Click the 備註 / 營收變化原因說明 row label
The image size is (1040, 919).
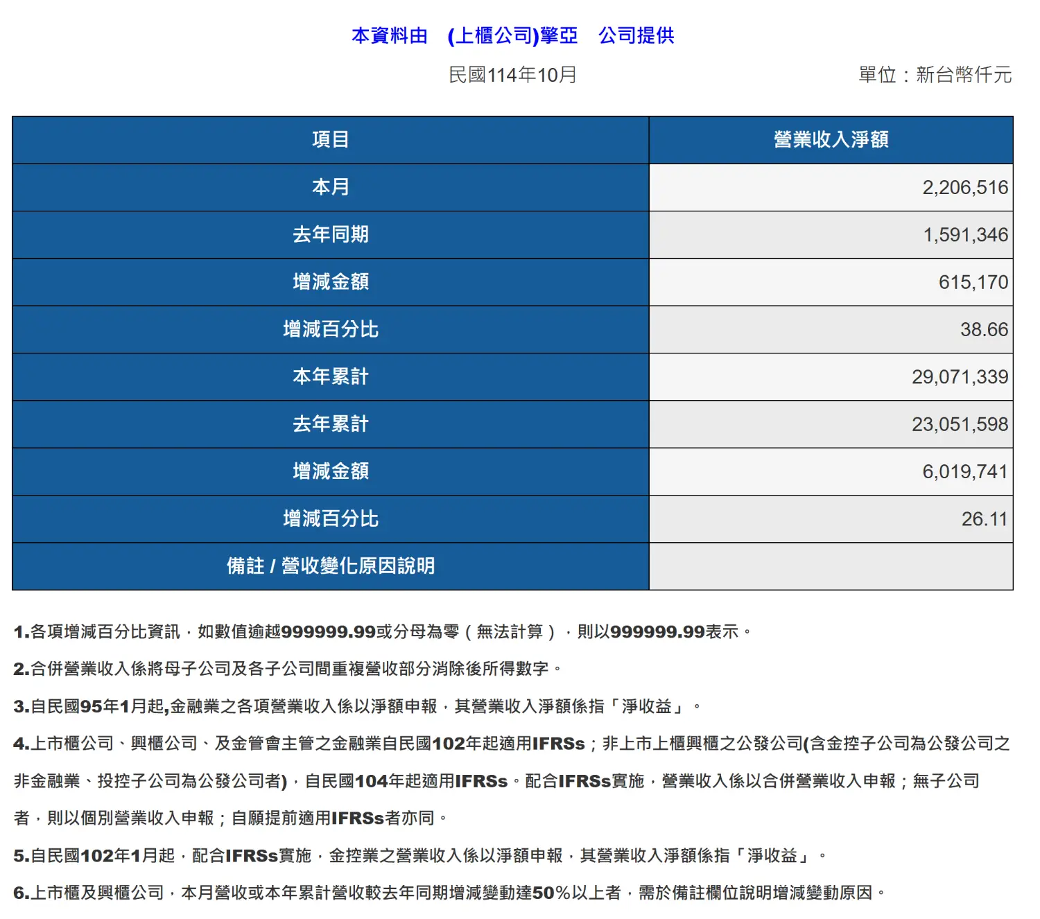330,566
